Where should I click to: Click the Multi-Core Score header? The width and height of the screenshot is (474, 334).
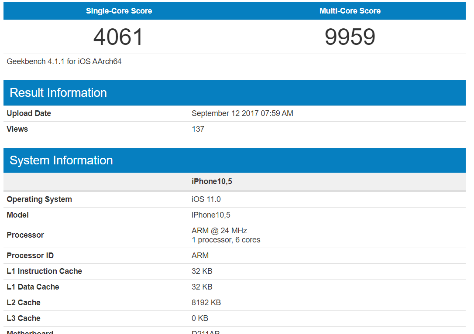click(350, 11)
